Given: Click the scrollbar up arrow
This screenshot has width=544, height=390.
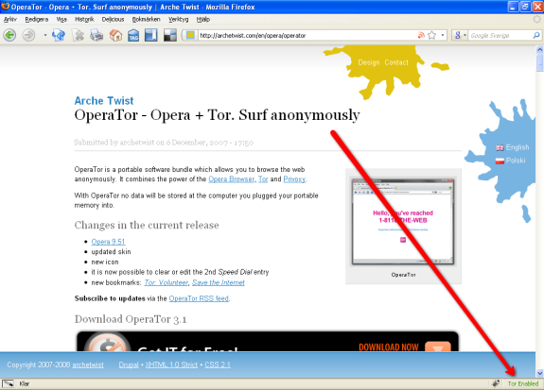Looking at the screenshot, I should pyautogui.click(x=539, y=49).
